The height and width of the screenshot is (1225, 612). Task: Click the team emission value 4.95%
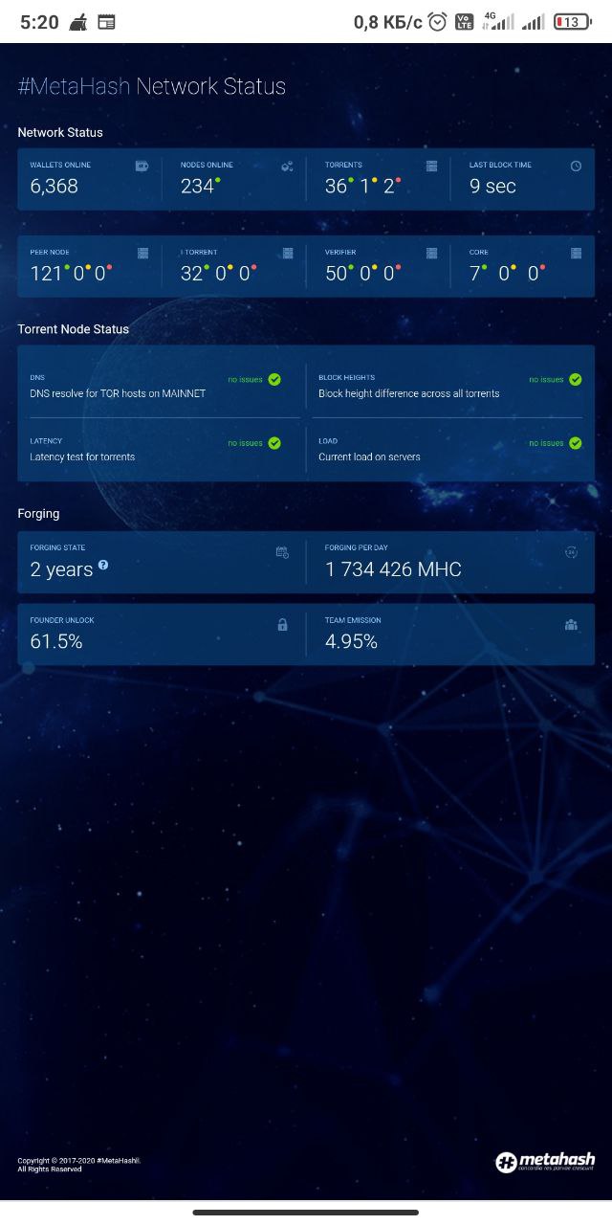pos(351,641)
